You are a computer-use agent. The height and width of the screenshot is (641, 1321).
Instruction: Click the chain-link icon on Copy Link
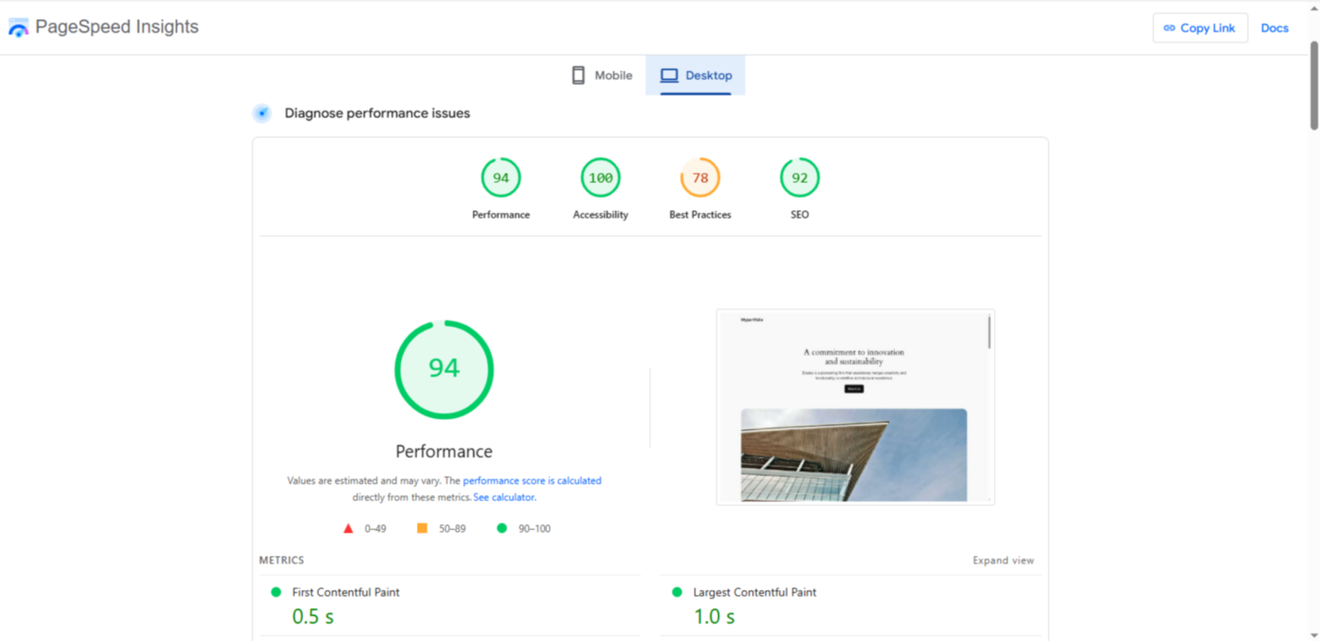[1170, 27]
